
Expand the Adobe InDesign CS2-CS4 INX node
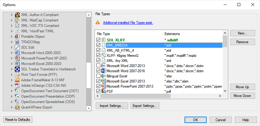12,86
